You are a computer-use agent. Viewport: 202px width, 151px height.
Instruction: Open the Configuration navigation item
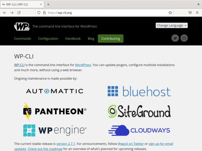pyautogui.click(x=48, y=39)
